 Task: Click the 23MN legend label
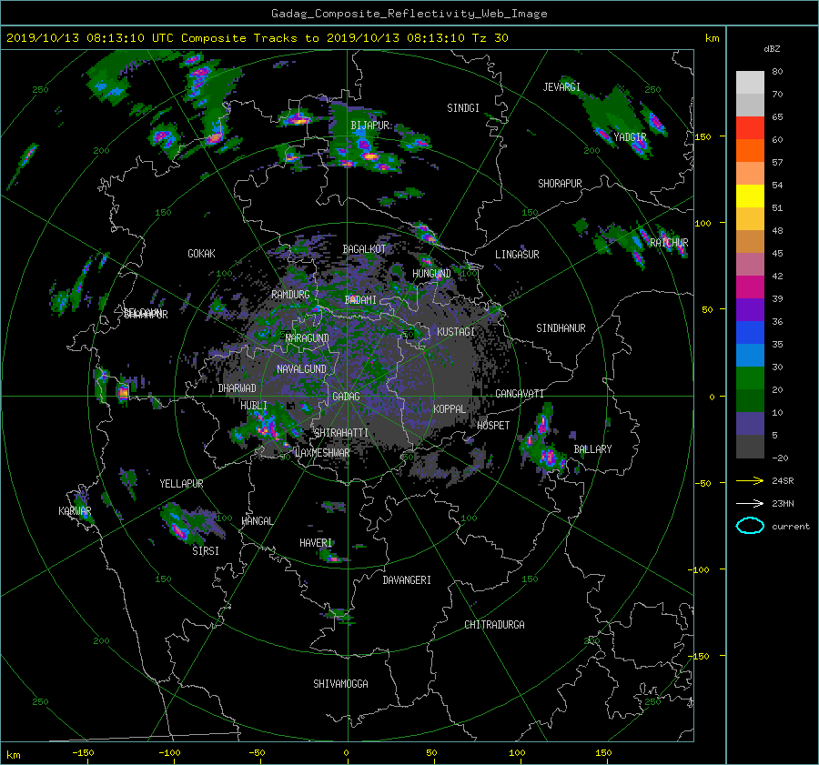783,503
